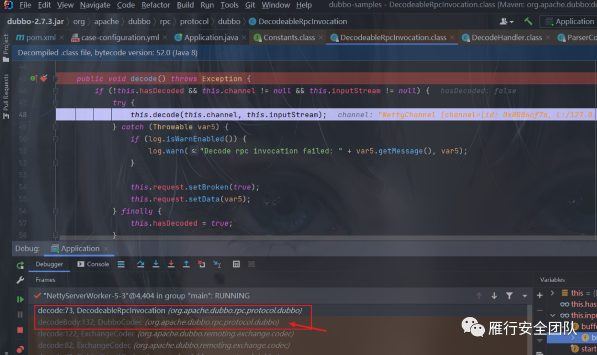Filter frames with funnel icon

coord(509,296)
